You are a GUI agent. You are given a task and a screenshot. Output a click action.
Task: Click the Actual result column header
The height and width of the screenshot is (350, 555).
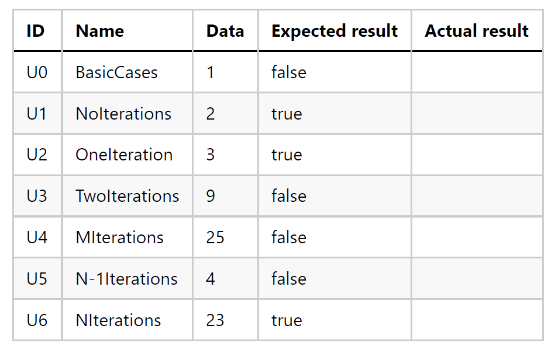tap(477, 31)
